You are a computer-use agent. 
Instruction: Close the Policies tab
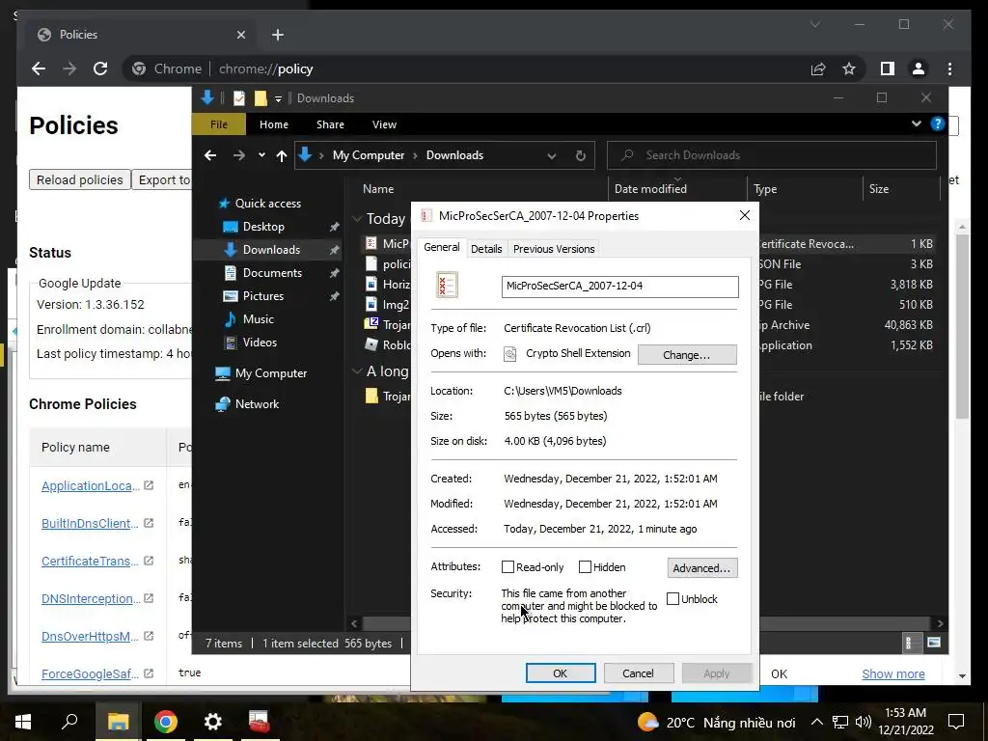point(240,35)
